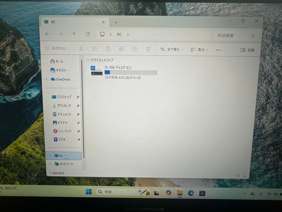Click the Paste clipboard icon
282x212 pixels.
108,49
